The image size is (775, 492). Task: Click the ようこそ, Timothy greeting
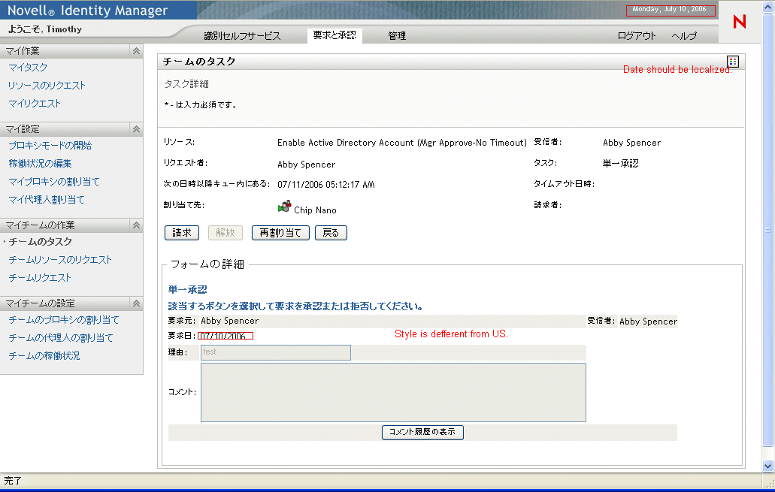pos(45,29)
